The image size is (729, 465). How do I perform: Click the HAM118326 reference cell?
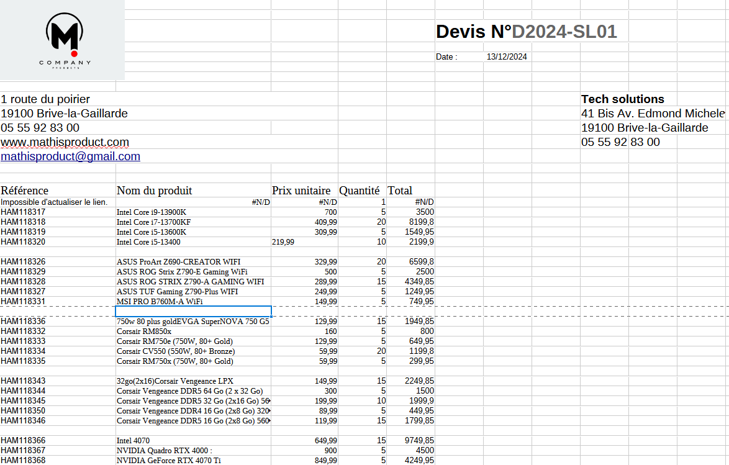(23, 262)
